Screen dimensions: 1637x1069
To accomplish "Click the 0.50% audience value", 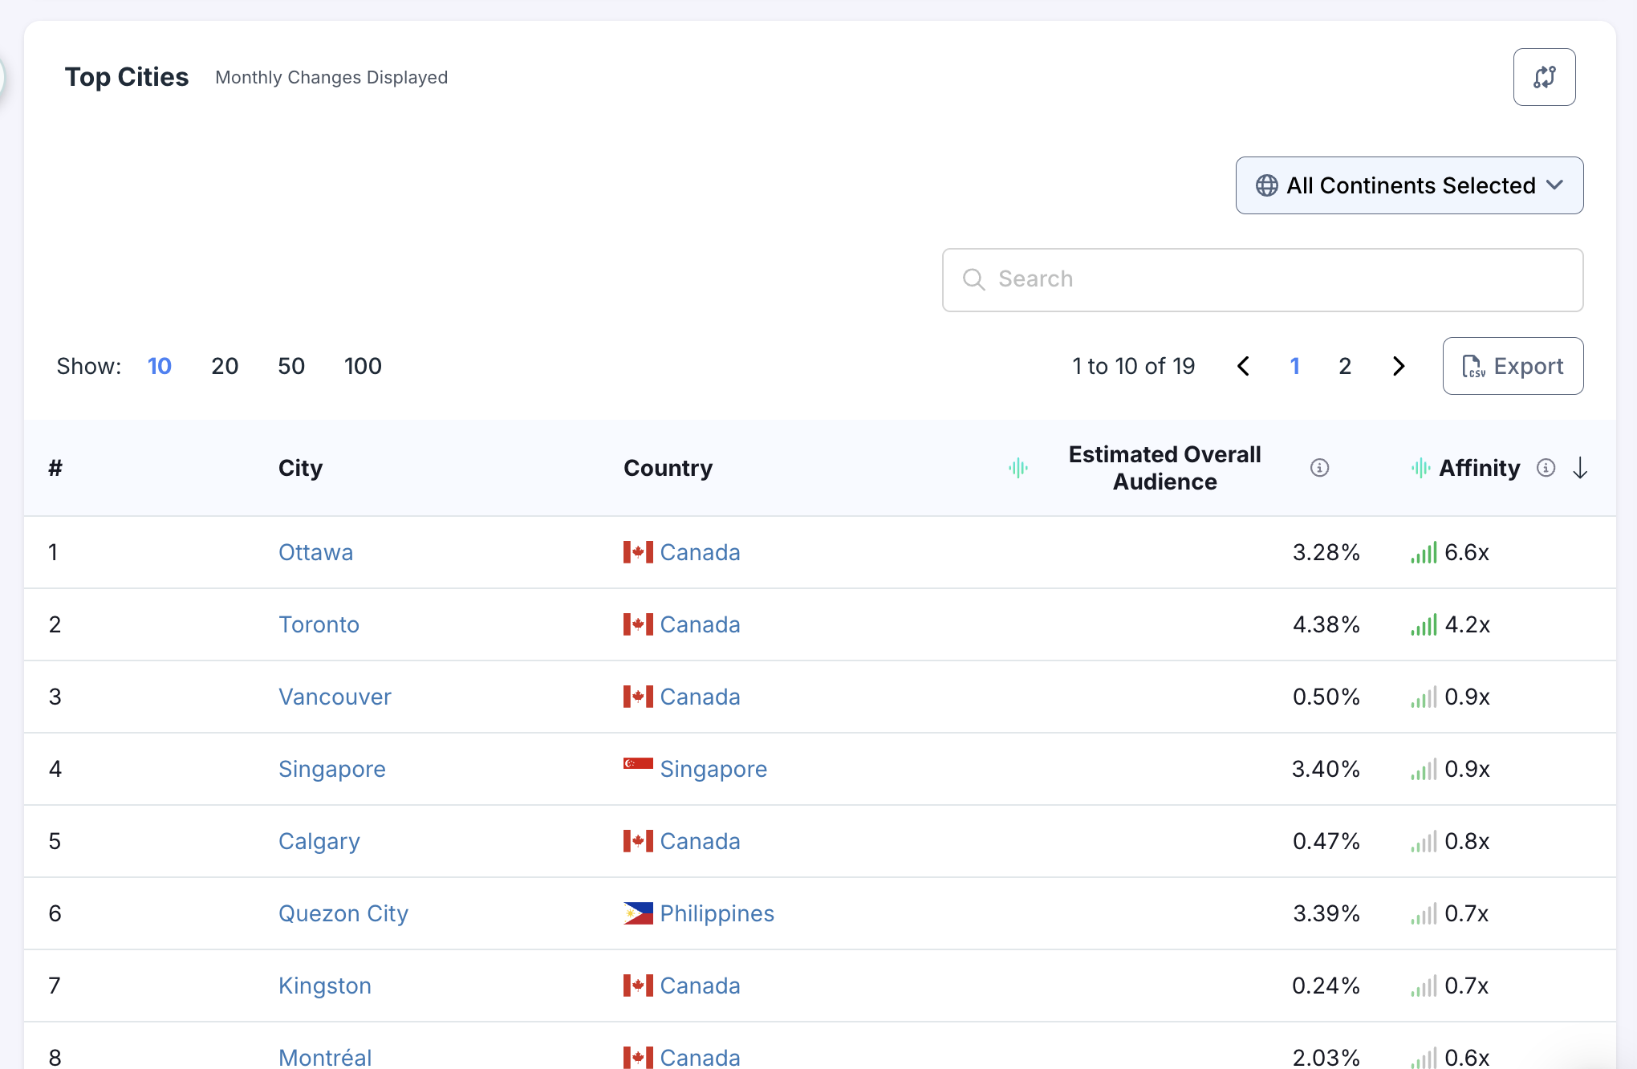I will (1326, 697).
